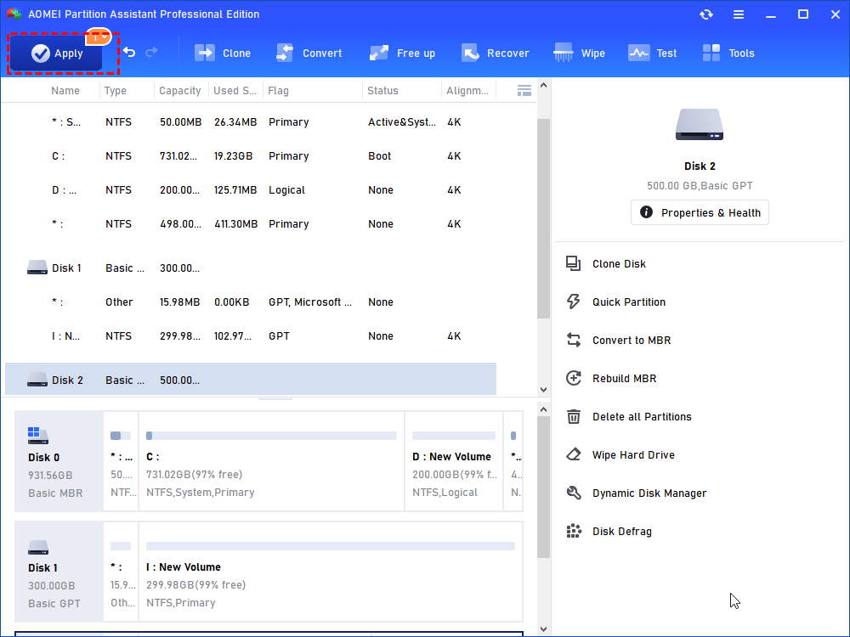The height and width of the screenshot is (637, 850).
Task: Undo the last pending operation
Action: [x=129, y=52]
